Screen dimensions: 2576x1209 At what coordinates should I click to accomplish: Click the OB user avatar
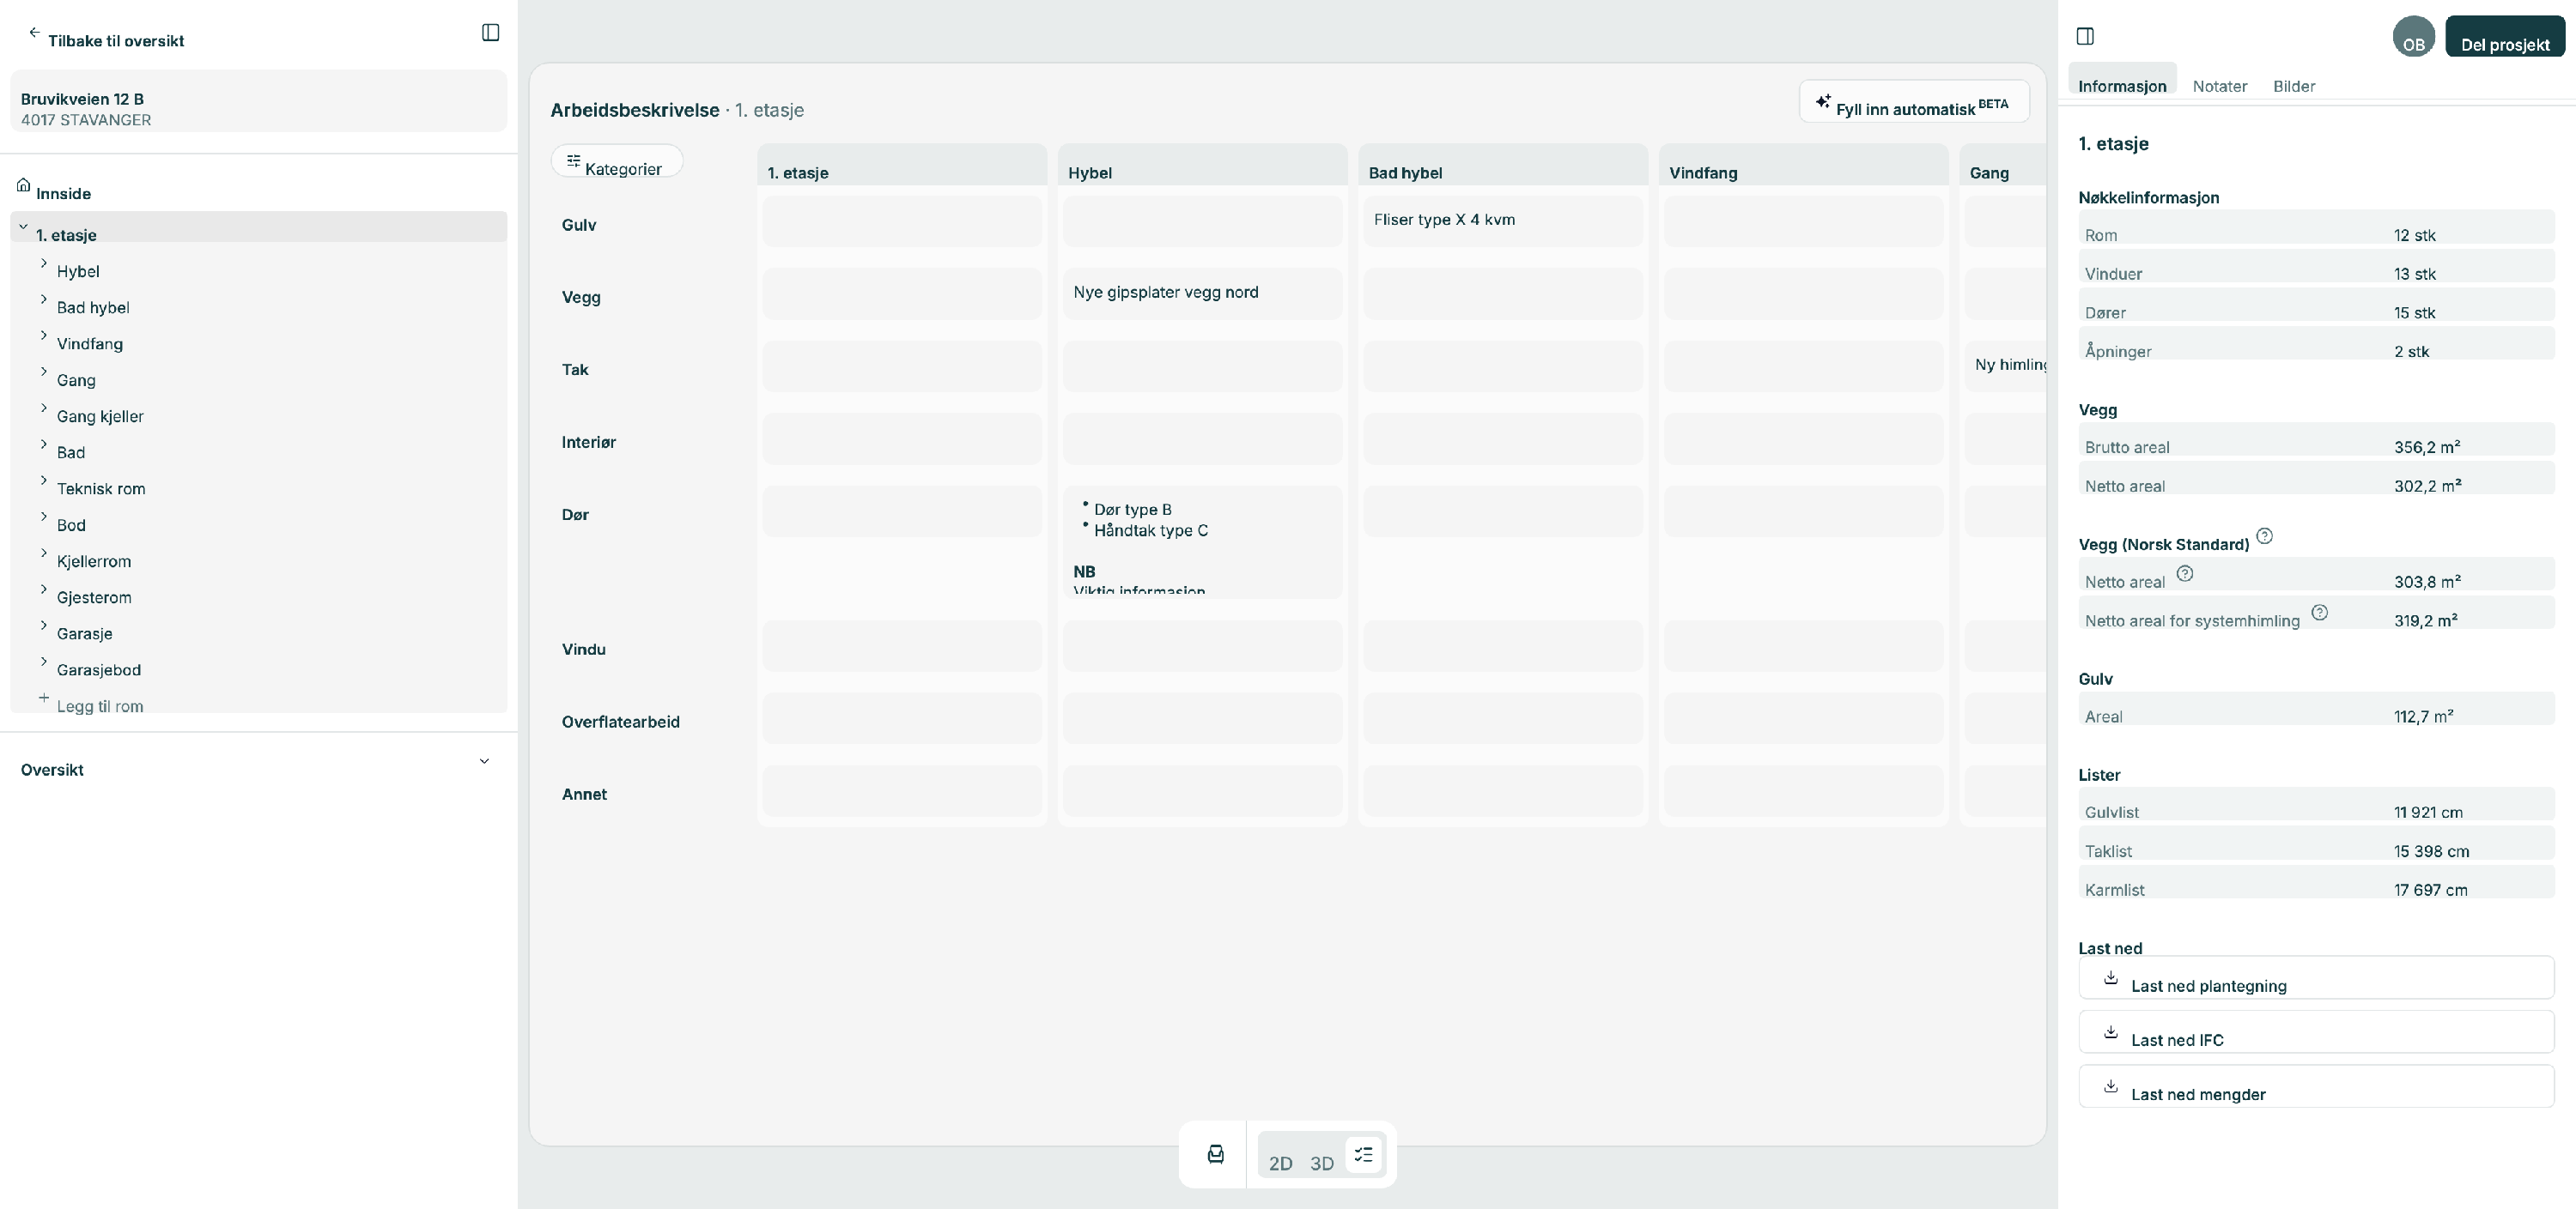point(2413,37)
